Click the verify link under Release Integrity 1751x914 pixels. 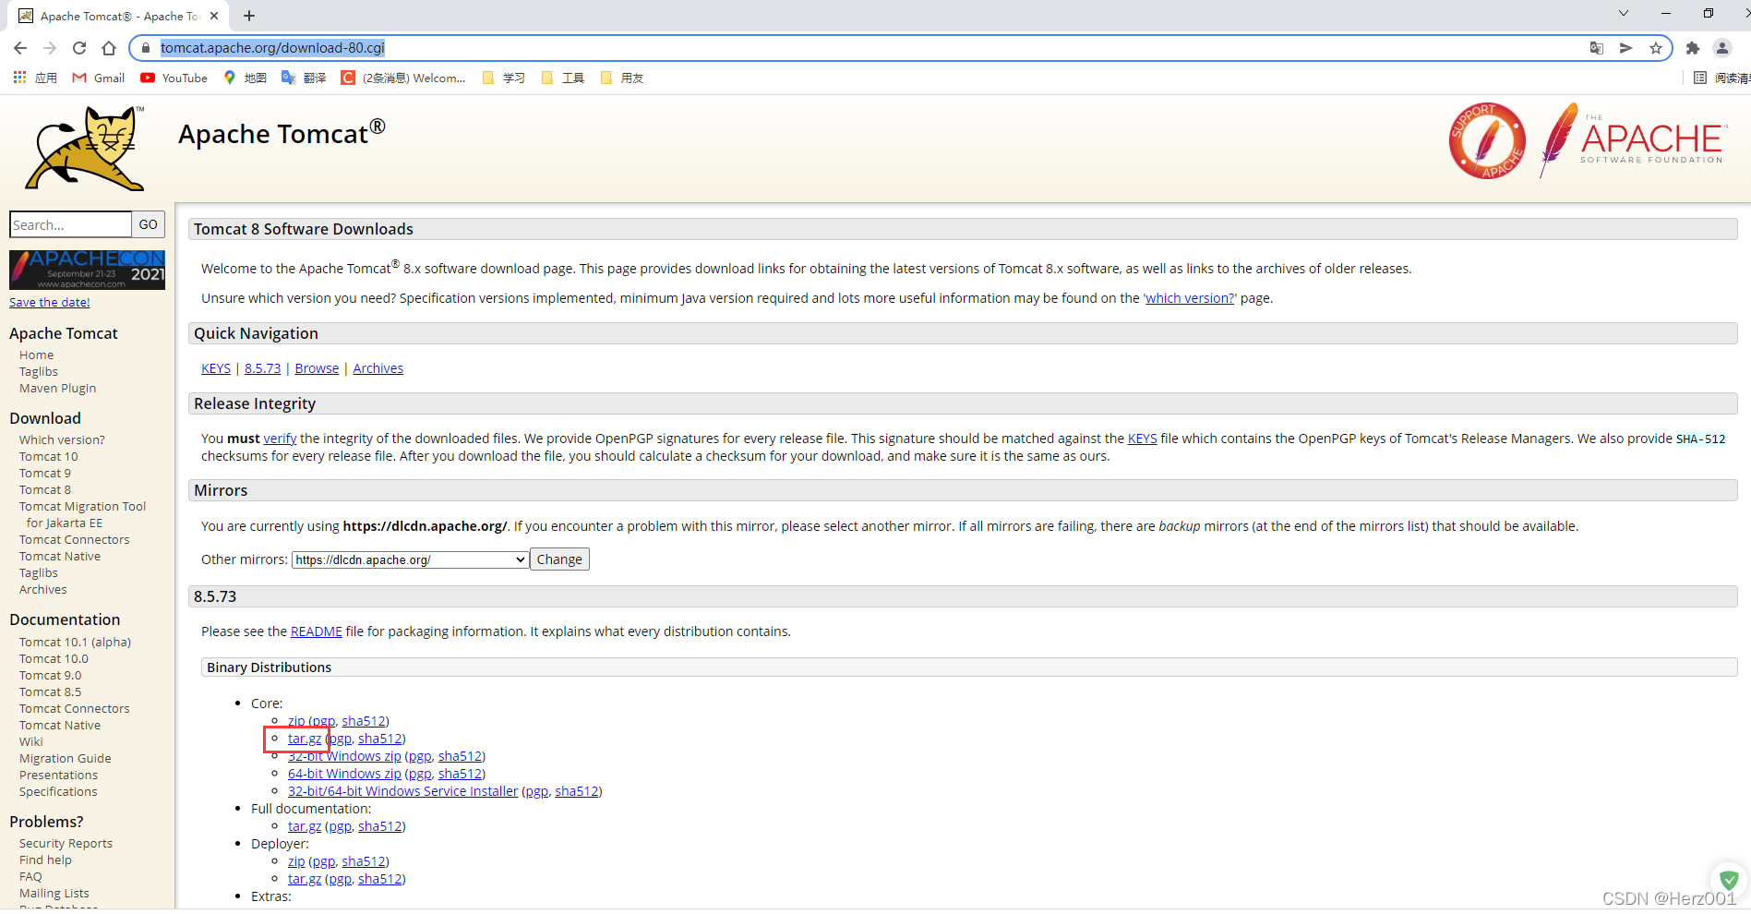tap(280, 439)
